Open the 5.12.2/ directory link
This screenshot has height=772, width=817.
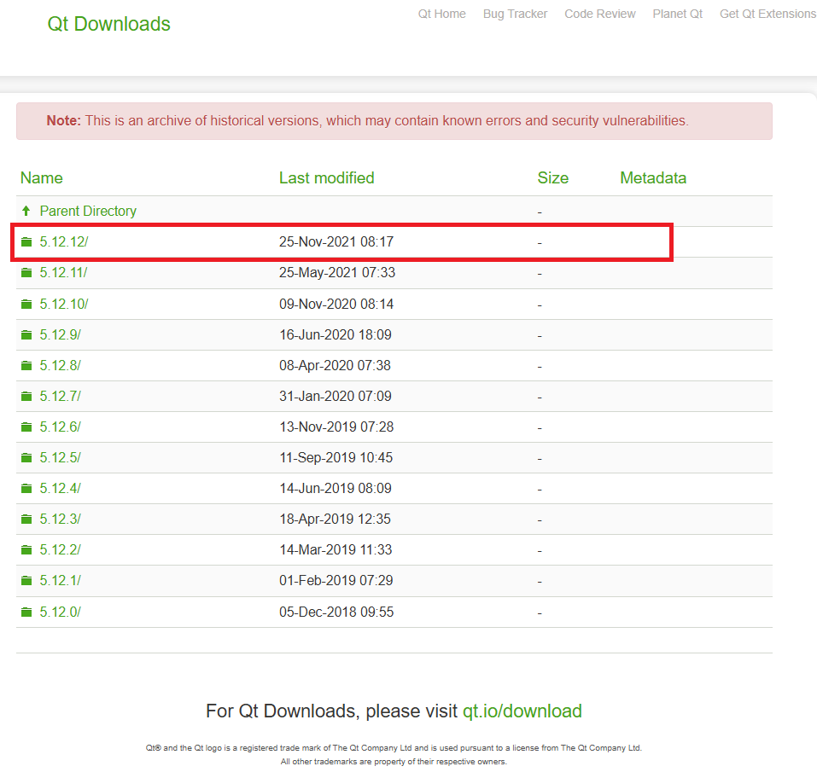tap(61, 549)
